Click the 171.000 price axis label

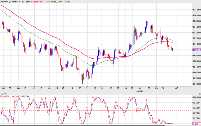click(196, 44)
